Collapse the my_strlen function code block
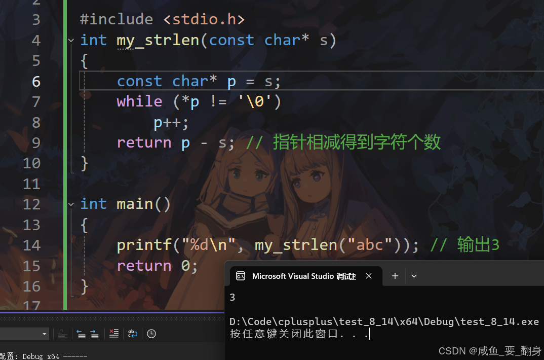 pyautogui.click(x=71, y=40)
